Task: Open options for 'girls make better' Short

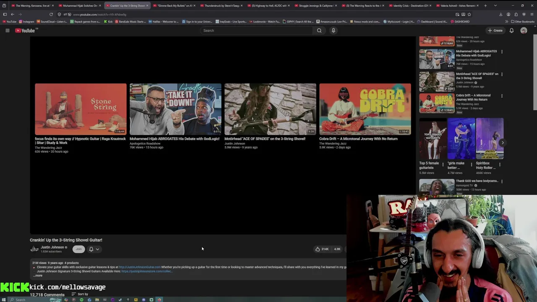Action: pyautogui.click(x=471, y=164)
